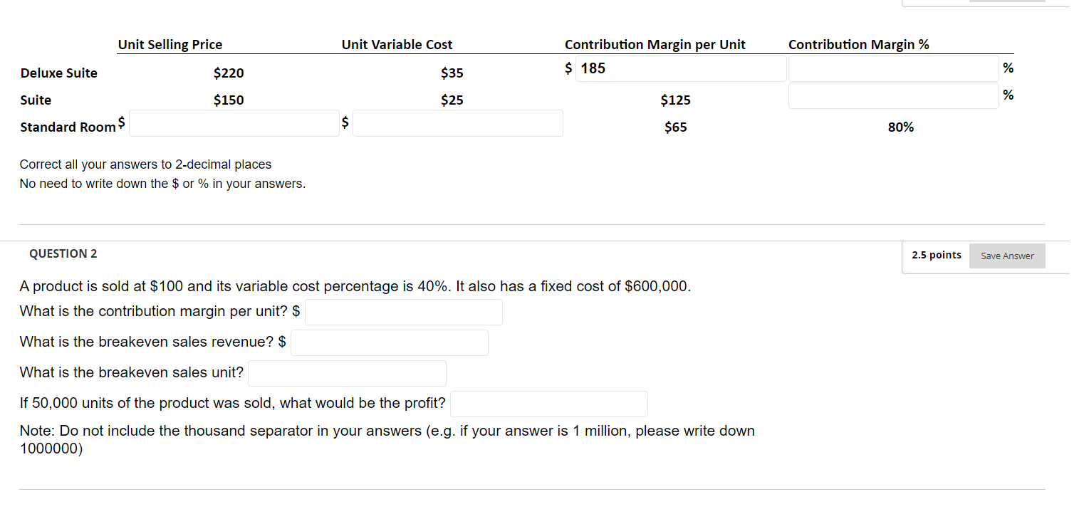
Task: Click the Deluxe Suite row label
Action: coord(59,73)
